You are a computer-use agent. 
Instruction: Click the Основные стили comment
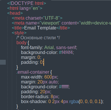[x=38, y=38]
